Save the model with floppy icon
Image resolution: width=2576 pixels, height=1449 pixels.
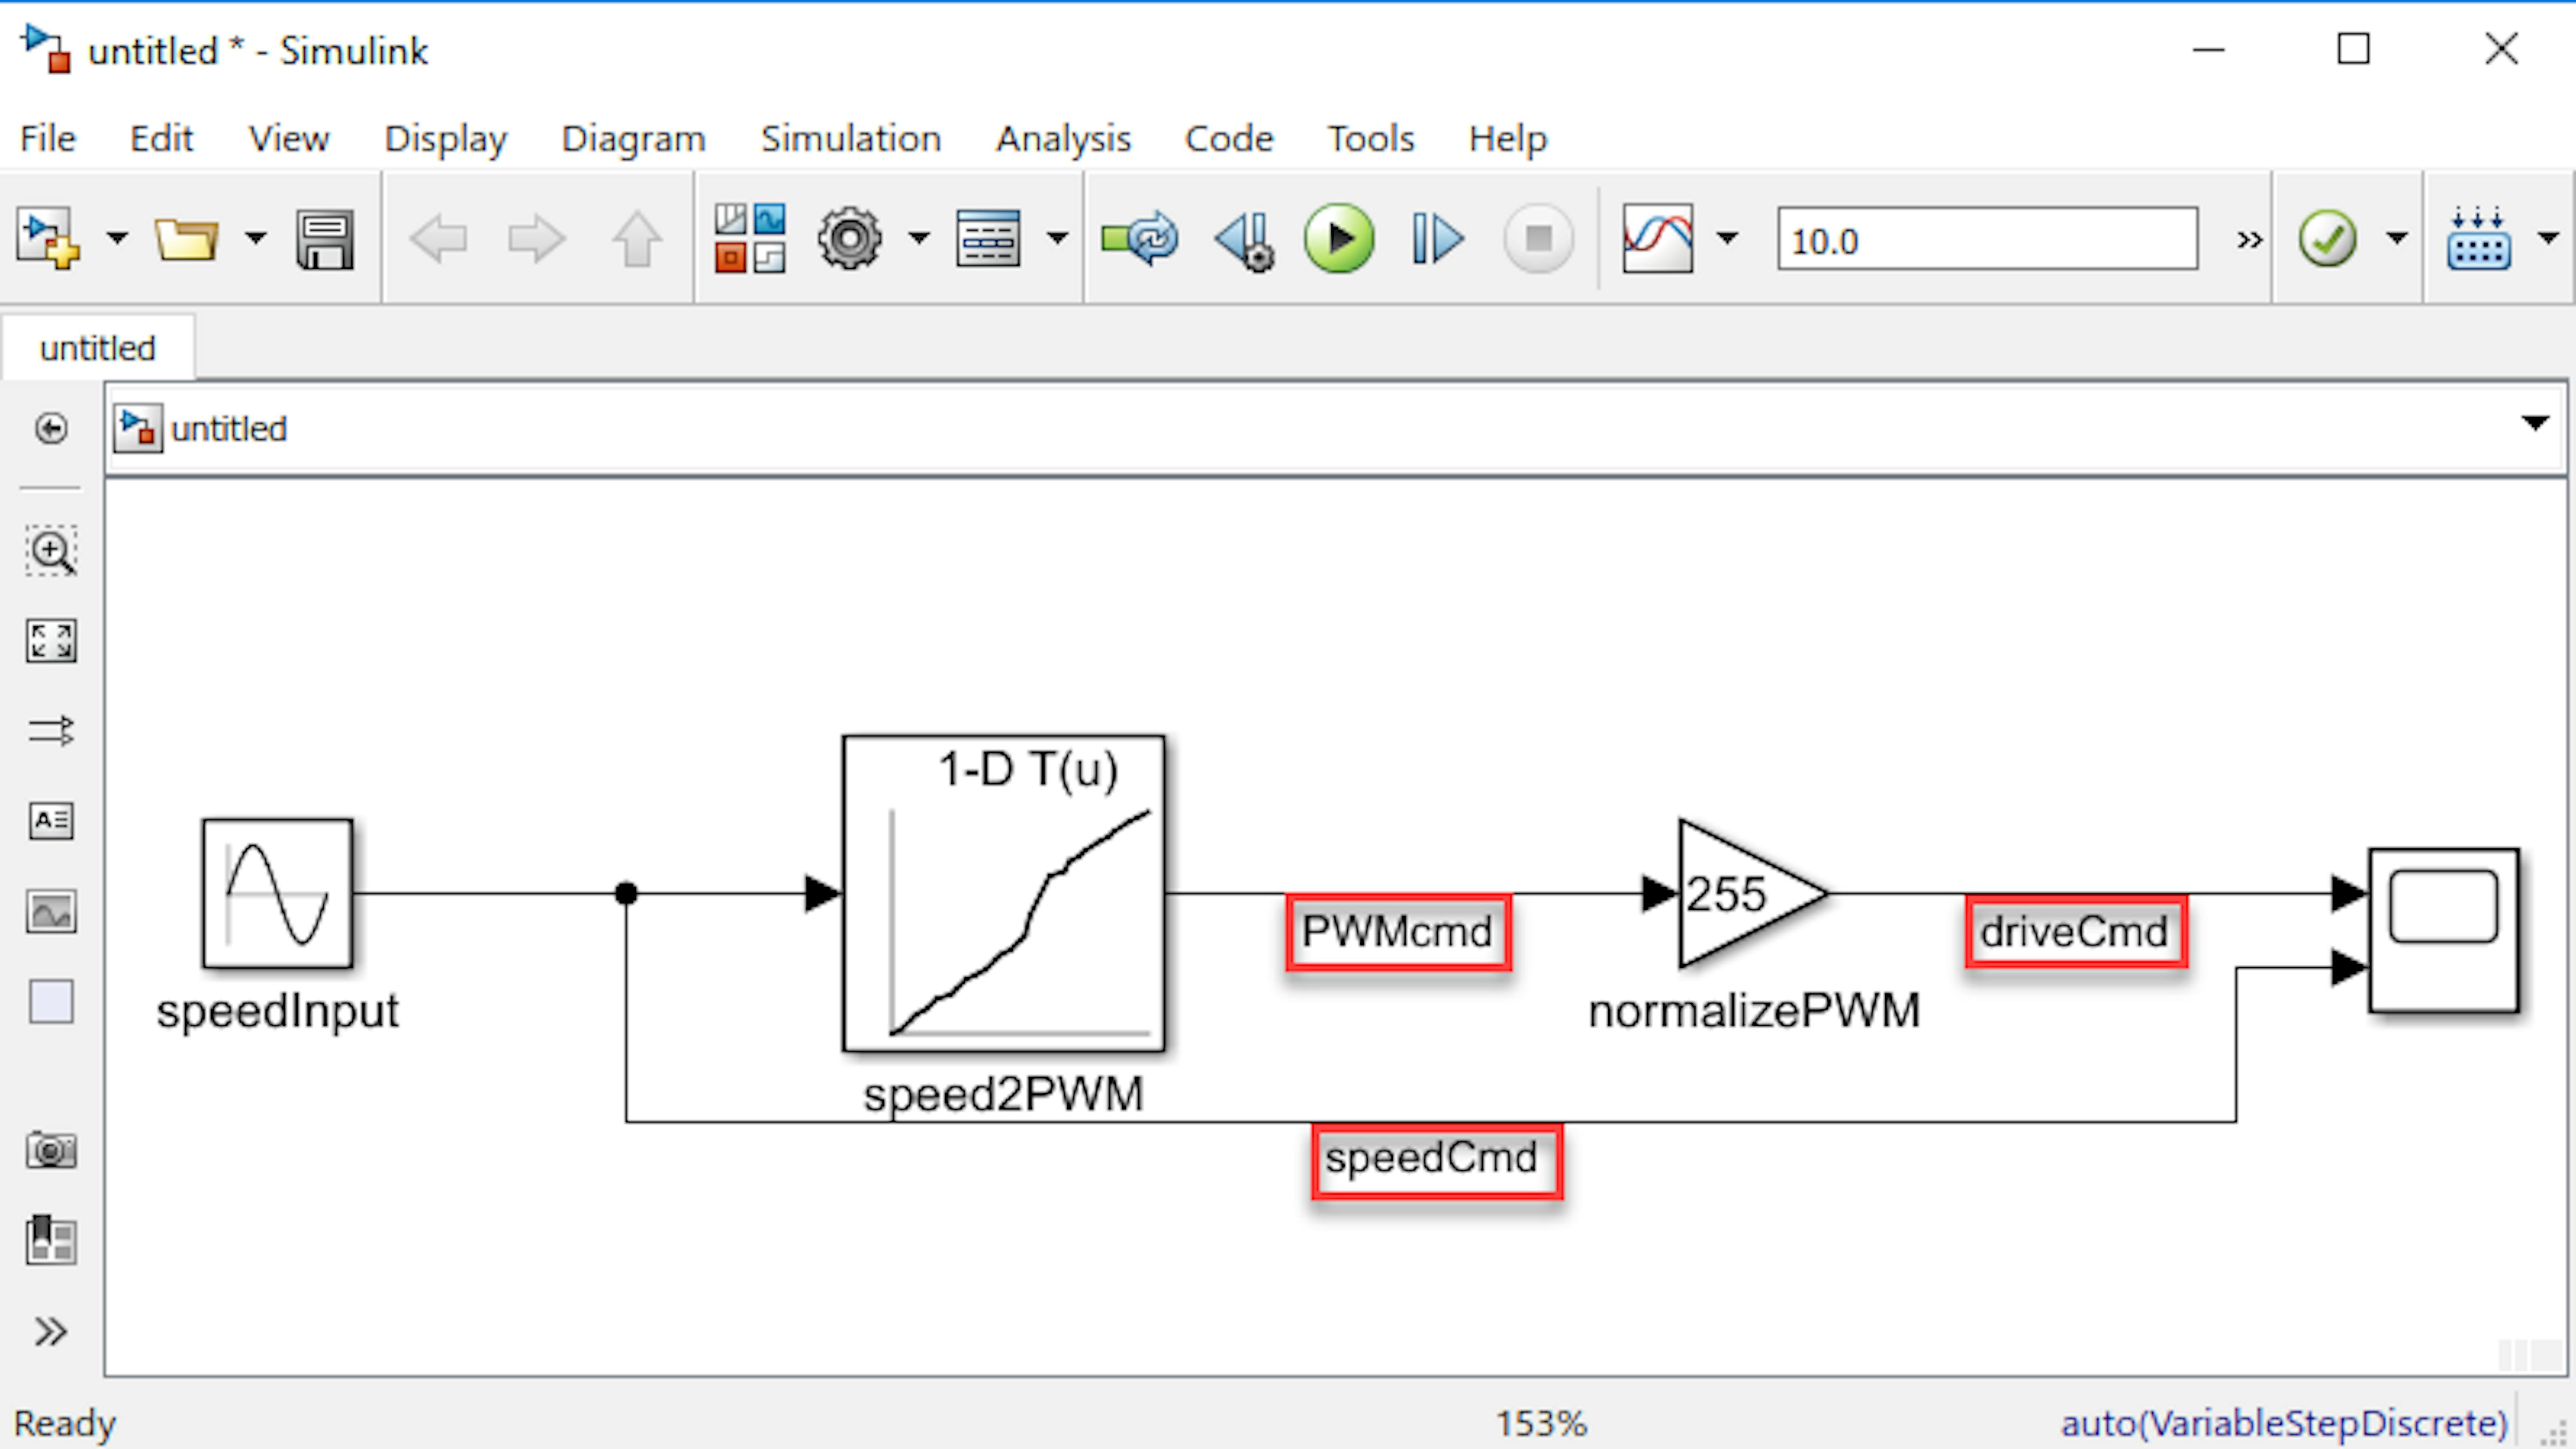325,239
